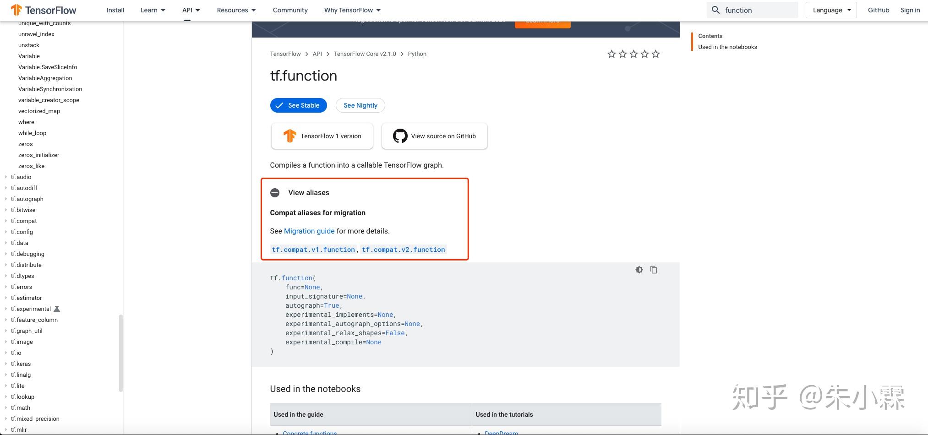
Task: Open View source on GitHub
Action: coord(434,136)
